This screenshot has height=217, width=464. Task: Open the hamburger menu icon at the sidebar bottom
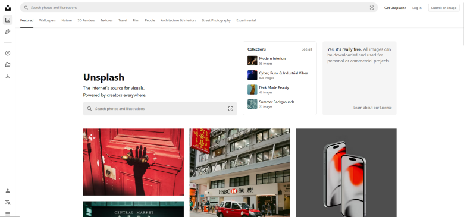click(x=8, y=213)
